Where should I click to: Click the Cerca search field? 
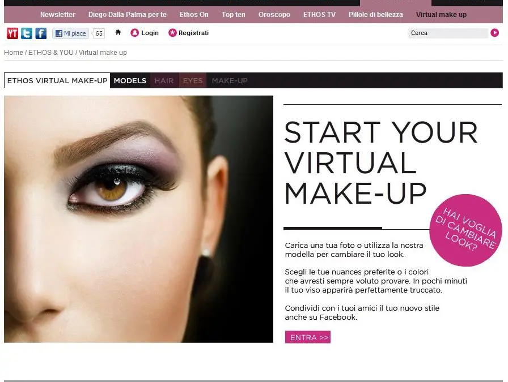[448, 33]
